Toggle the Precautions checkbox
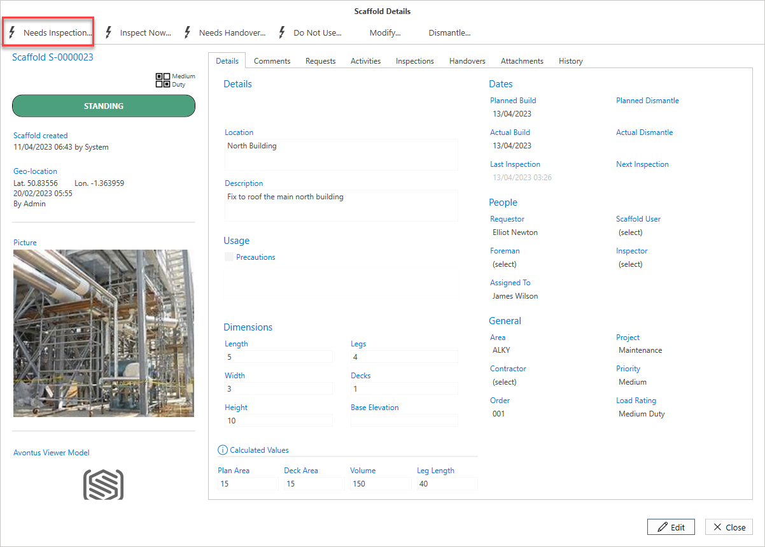This screenshot has height=547, width=765. [x=229, y=257]
